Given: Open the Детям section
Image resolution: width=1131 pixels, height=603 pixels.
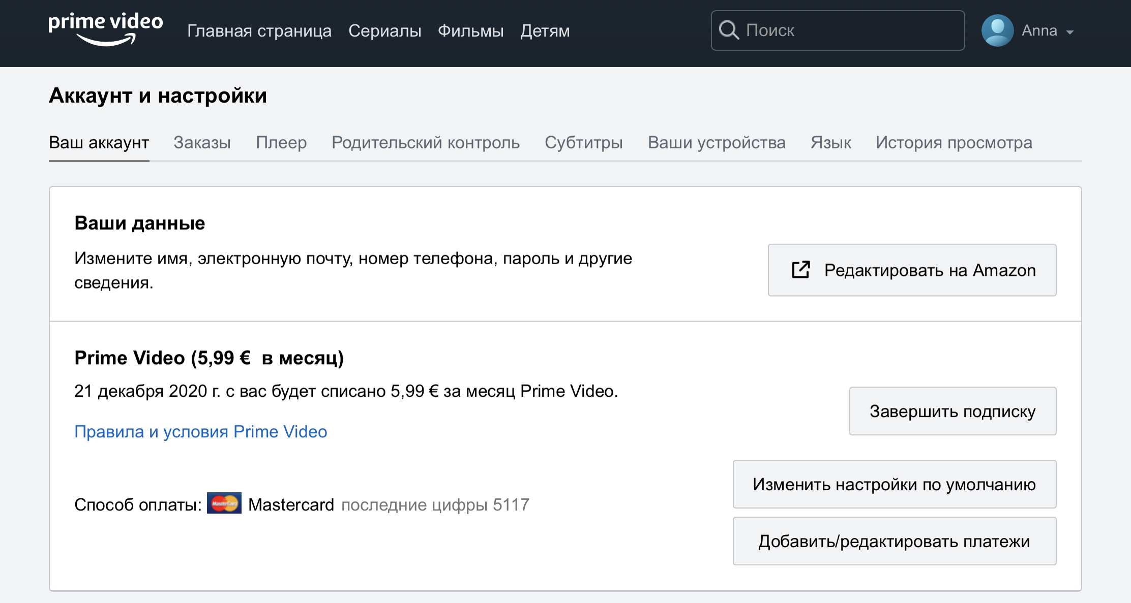Looking at the screenshot, I should pyautogui.click(x=545, y=30).
